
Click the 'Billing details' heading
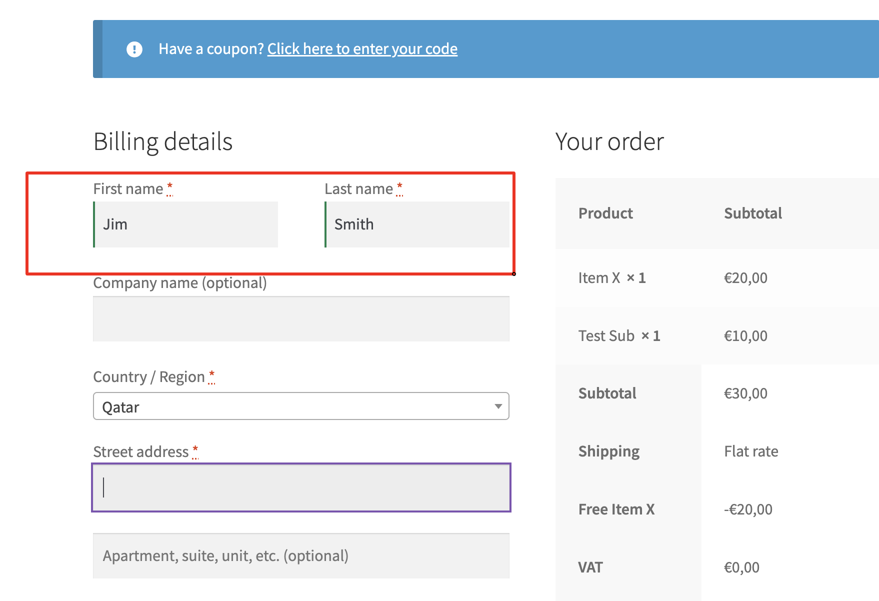[163, 141]
